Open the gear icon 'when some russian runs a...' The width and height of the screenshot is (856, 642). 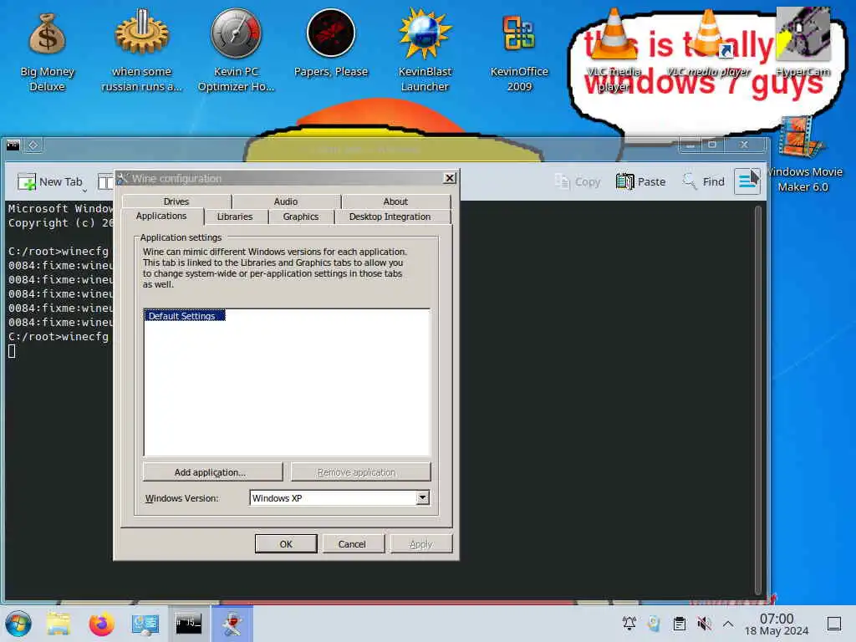[141, 50]
